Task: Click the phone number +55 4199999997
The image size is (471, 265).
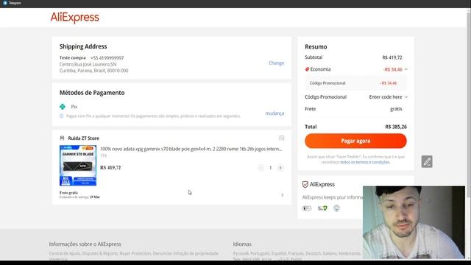Action: click(x=107, y=57)
